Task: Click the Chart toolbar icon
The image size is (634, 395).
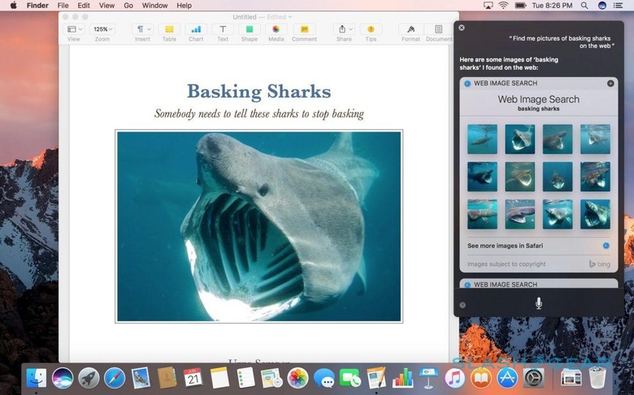Action: tap(196, 29)
